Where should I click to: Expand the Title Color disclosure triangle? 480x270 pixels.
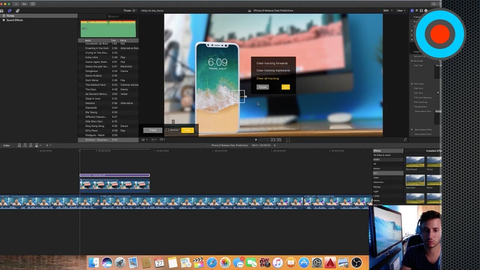412,84
